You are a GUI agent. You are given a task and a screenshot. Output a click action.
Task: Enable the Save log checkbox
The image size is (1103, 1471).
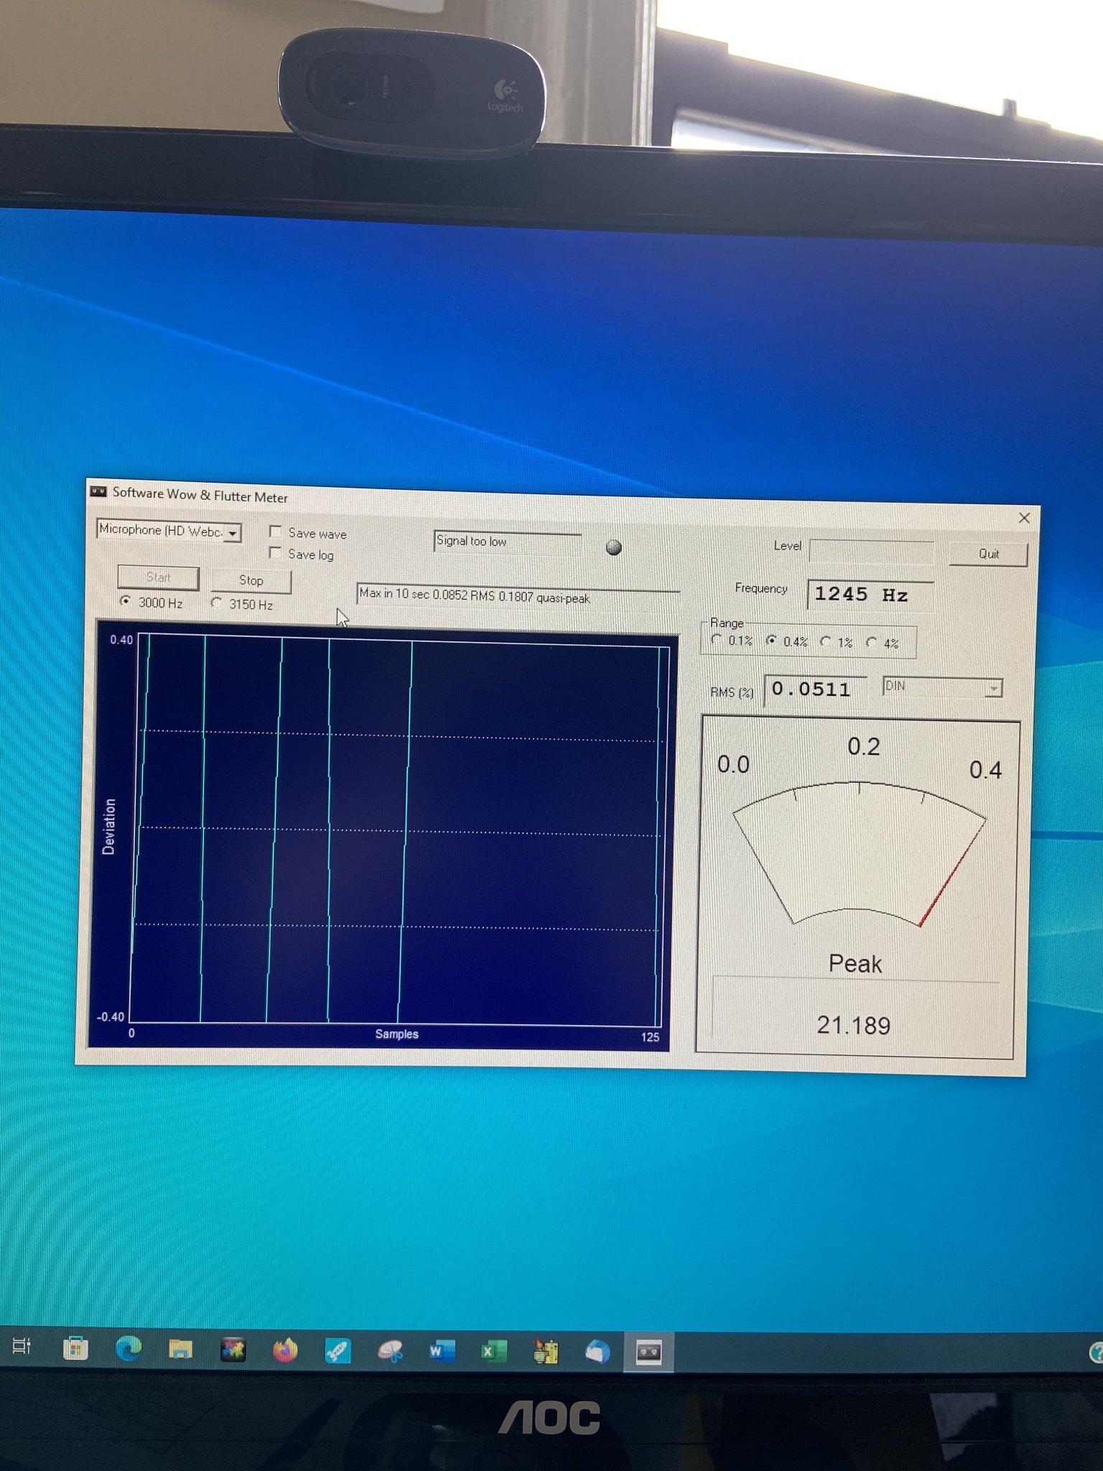coord(275,552)
